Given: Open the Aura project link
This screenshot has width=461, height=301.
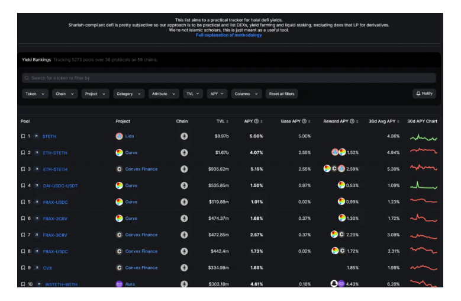Looking at the screenshot, I should 130,284.
